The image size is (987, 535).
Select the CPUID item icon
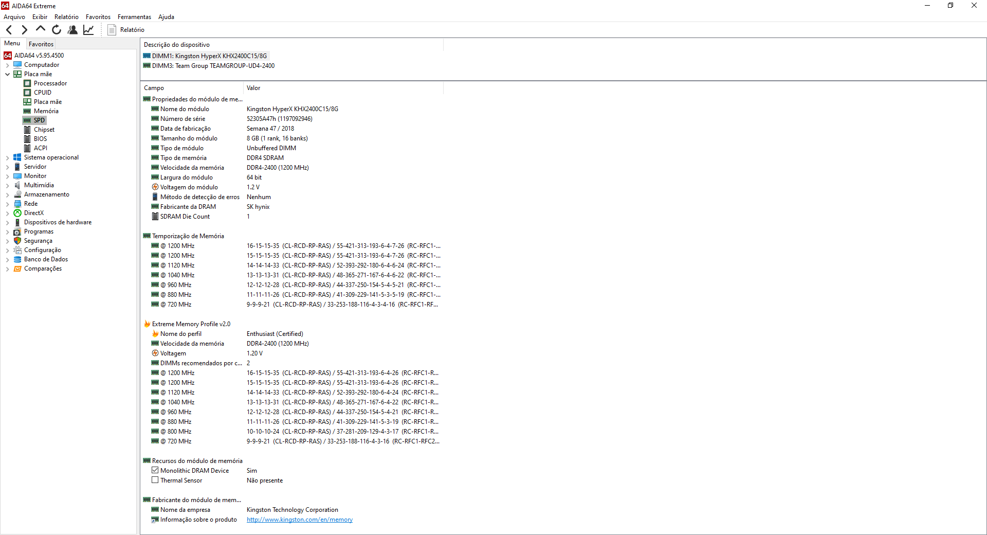tap(27, 93)
